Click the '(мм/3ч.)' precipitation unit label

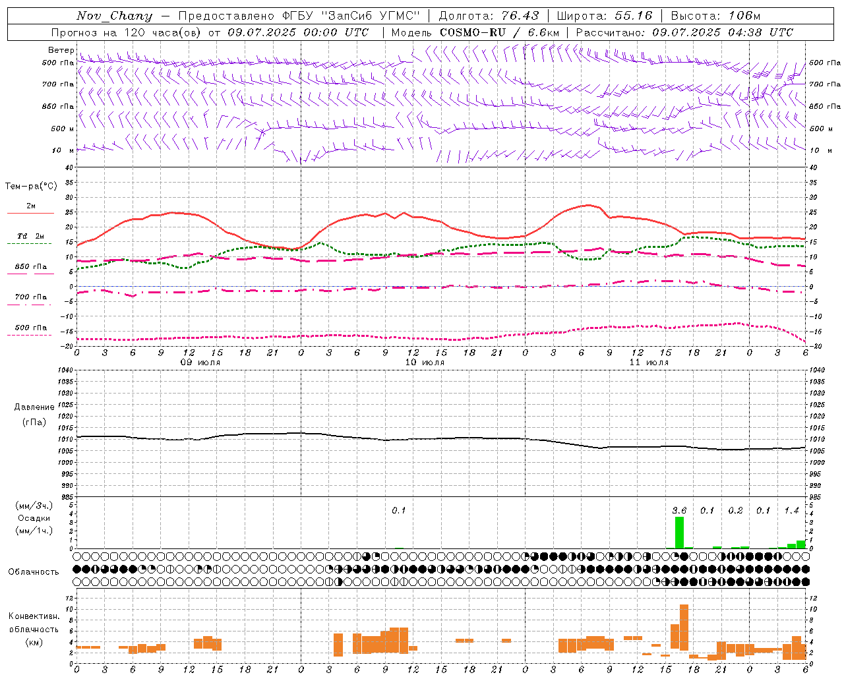click(34, 506)
